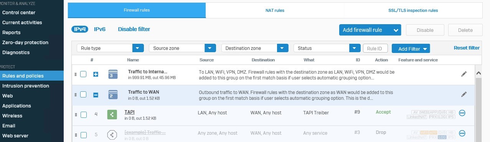Image resolution: width=490 pixels, height=142 pixels.
Task: Switch to the NAT rules tab
Action: [275, 10]
